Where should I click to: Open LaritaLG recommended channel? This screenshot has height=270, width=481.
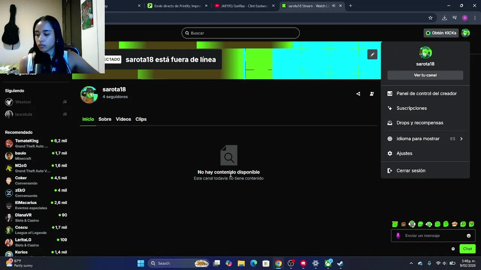click(x=36, y=242)
